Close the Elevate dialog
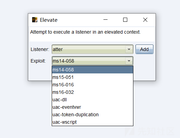The image size is (180, 138). coord(145,20)
